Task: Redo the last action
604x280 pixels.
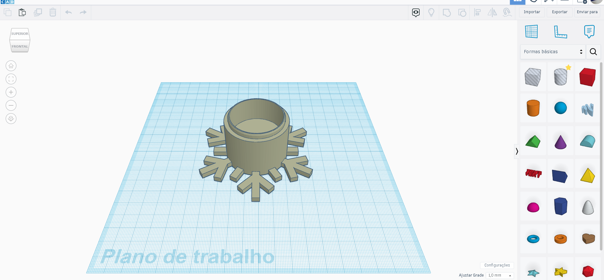Action: click(x=83, y=12)
